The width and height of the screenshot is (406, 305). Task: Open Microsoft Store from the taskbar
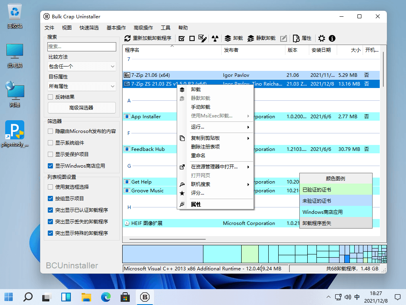pyautogui.click(x=125, y=297)
